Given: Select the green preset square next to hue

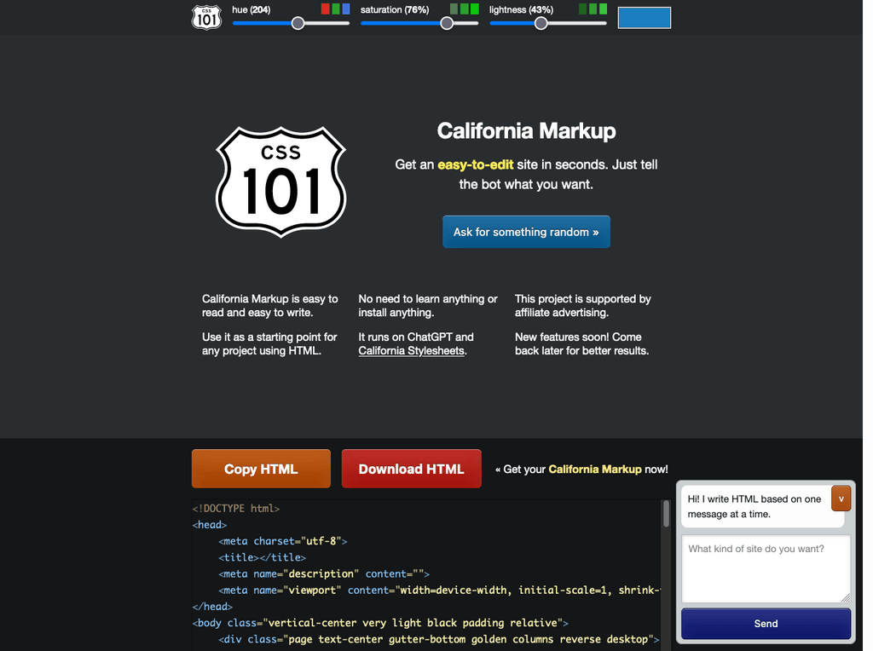Looking at the screenshot, I should pyautogui.click(x=335, y=9).
